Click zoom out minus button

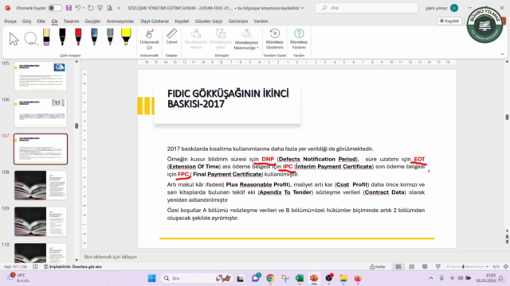(x=448, y=267)
